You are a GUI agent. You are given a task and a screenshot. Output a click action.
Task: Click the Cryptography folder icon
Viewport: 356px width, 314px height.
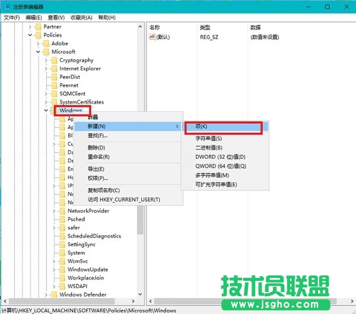click(x=54, y=60)
